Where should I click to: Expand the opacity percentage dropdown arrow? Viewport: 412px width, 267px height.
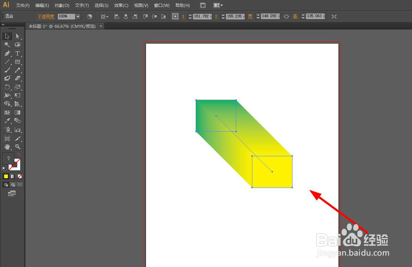[x=78, y=16]
